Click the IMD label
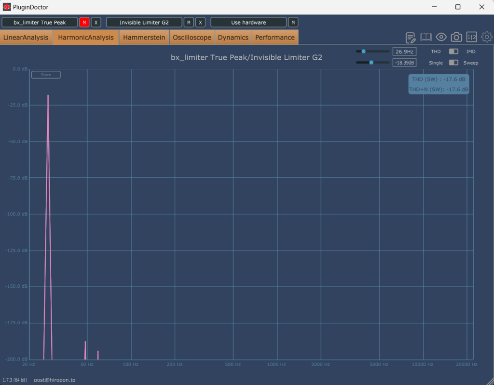 tap(471, 51)
